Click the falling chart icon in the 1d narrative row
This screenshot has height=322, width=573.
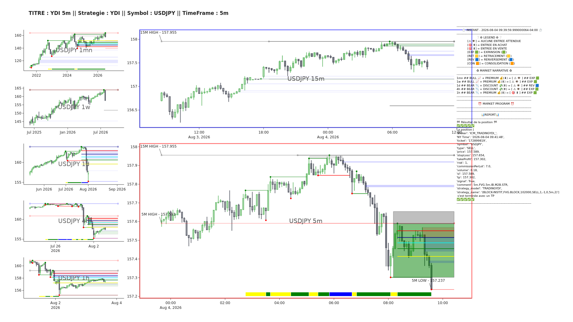[x=478, y=86]
